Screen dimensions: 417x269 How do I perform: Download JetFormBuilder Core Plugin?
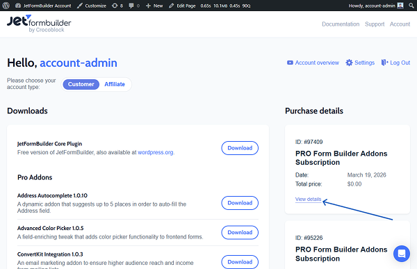[240, 148]
